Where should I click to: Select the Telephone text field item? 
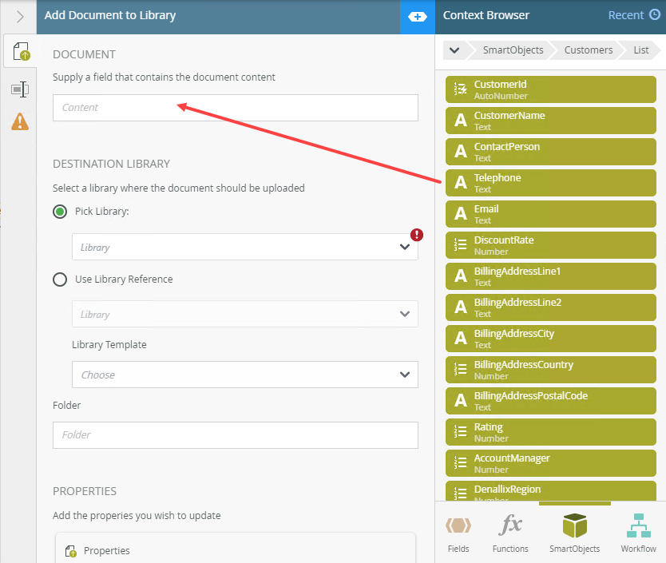(x=550, y=183)
